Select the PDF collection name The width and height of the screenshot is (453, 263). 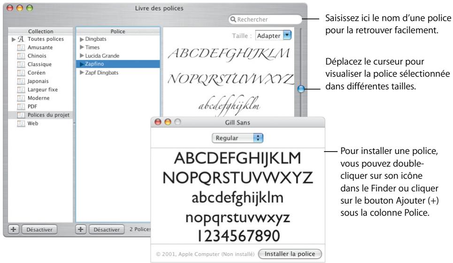click(32, 106)
